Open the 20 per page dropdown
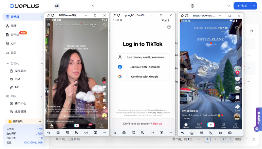The height and width of the screenshot is (149, 262). click(x=225, y=139)
